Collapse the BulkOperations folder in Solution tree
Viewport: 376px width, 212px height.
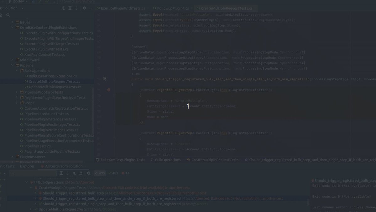pos(17,71)
